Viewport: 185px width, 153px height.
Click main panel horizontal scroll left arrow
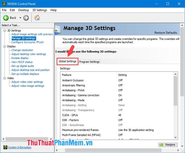click(57, 150)
